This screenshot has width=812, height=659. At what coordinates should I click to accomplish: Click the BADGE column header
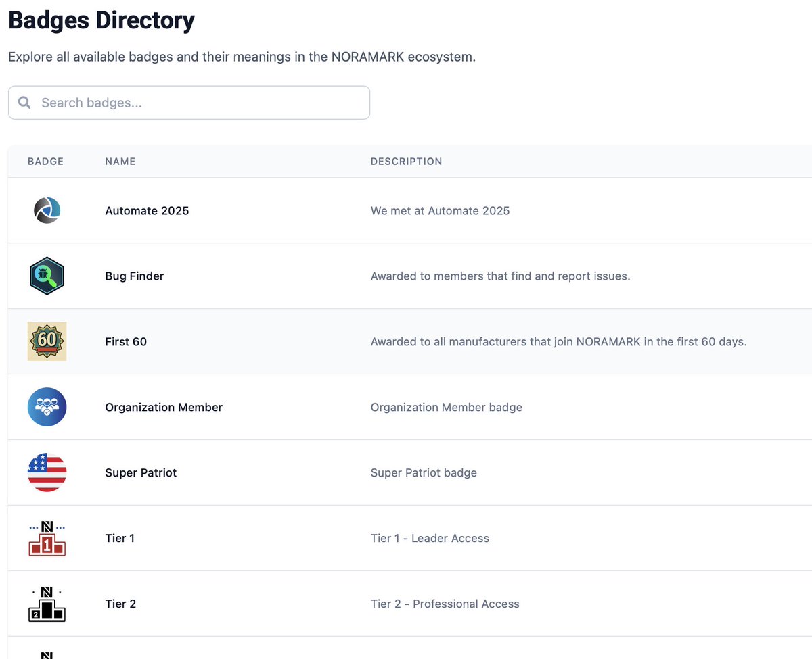point(45,162)
